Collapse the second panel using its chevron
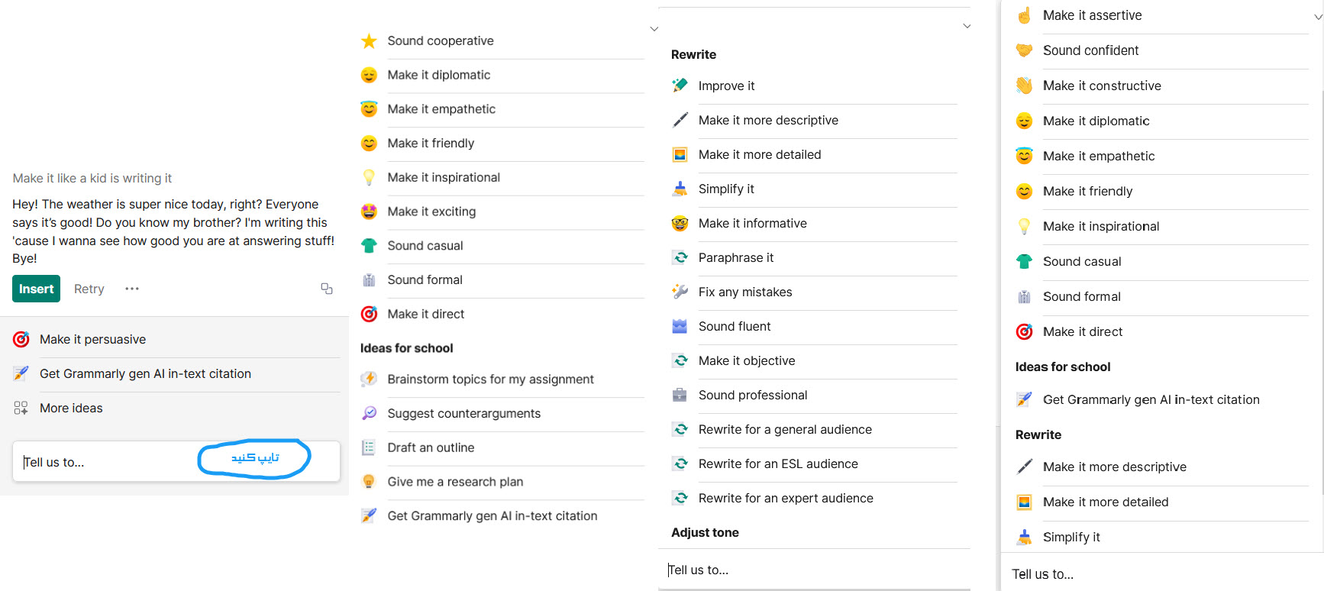Image resolution: width=1324 pixels, height=591 pixels. tap(654, 29)
